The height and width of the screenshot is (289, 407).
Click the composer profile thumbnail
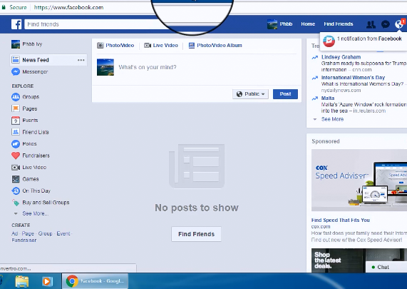tap(105, 67)
